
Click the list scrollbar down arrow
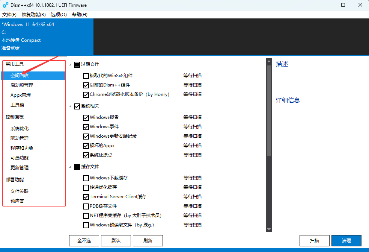pyautogui.click(x=269, y=229)
